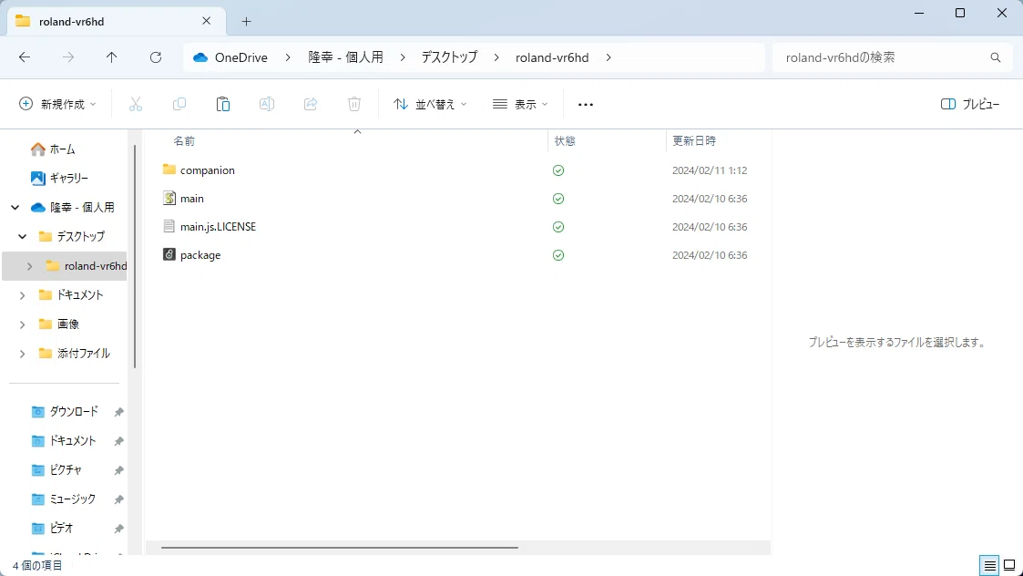This screenshot has height=576, width=1023.
Task: Open pinned ビデオ folder
Action: (x=52, y=529)
